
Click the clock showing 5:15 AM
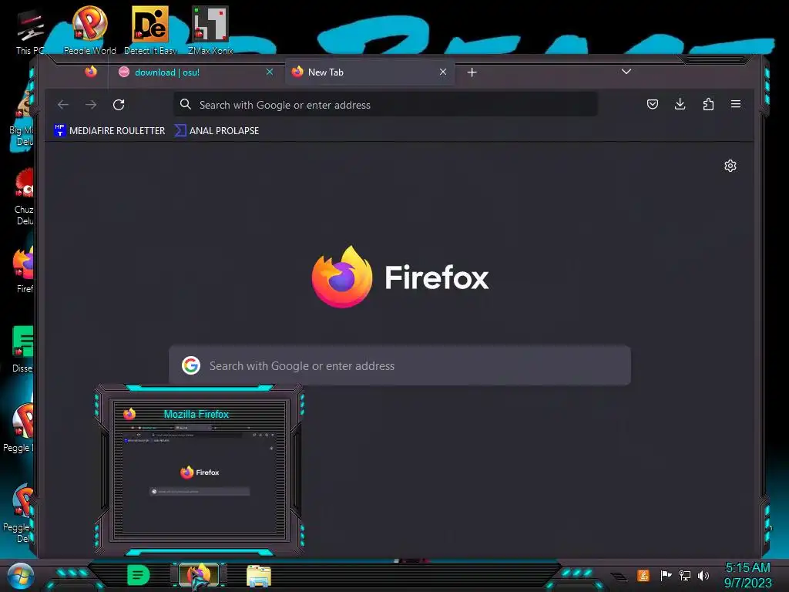pyautogui.click(x=747, y=575)
